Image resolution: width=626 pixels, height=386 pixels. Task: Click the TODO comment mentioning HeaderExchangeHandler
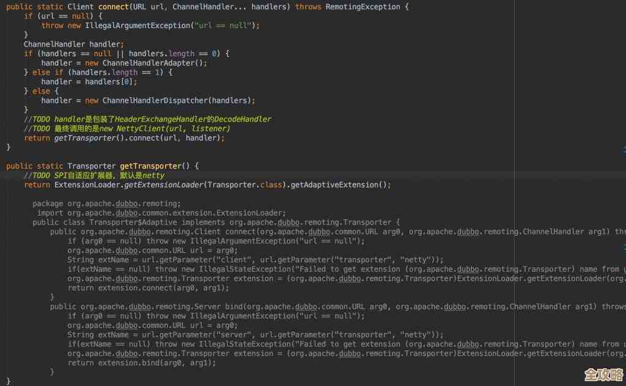coord(147,119)
